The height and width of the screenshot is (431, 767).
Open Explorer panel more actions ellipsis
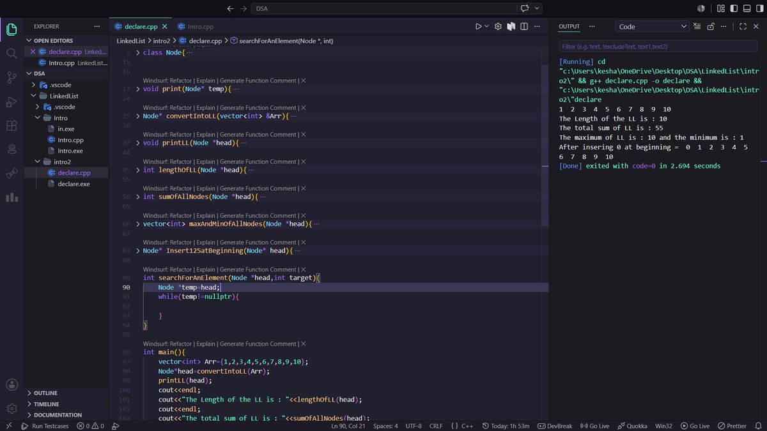(x=97, y=27)
